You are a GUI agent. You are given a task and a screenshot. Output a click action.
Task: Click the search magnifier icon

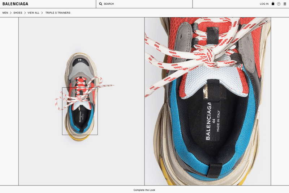click(101, 4)
